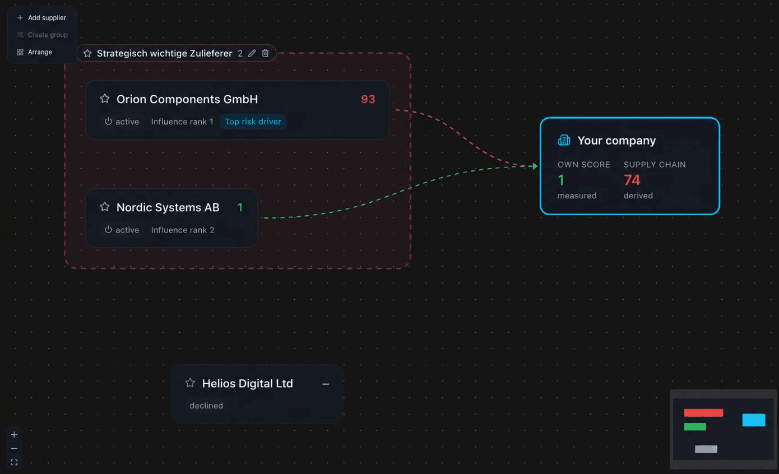Image resolution: width=779 pixels, height=474 pixels.
Task: Click the active power icon on Nordic Systems
Action: (108, 230)
